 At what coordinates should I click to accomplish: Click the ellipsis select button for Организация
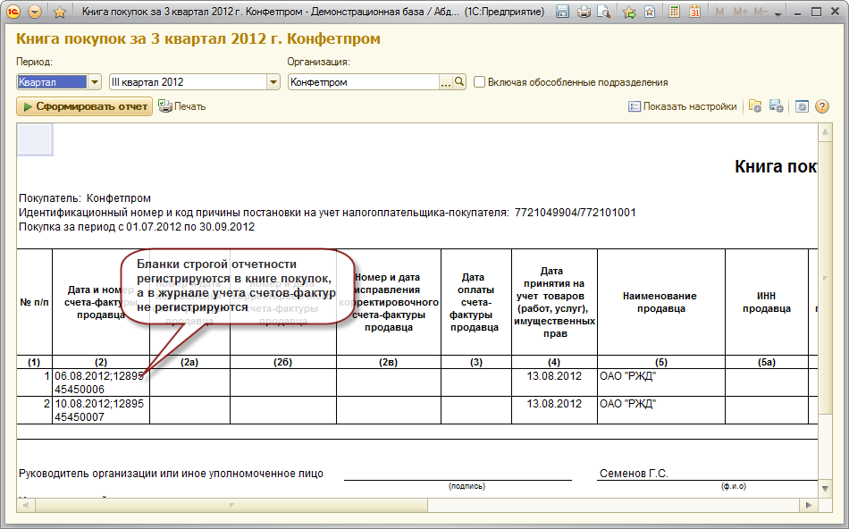[x=446, y=82]
